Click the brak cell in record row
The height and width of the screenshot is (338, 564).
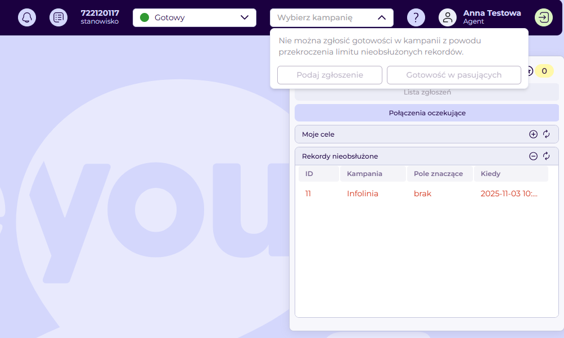point(423,193)
